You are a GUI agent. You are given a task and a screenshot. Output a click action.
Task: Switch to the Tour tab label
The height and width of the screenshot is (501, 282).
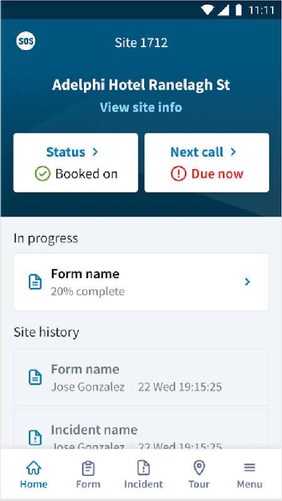(199, 484)
